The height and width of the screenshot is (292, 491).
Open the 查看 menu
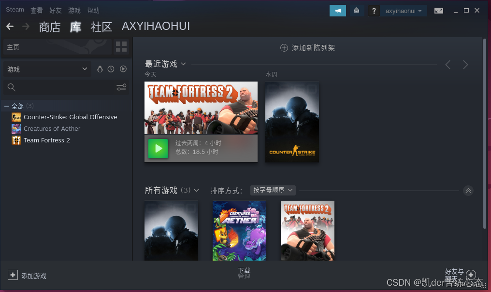point(36,10)
